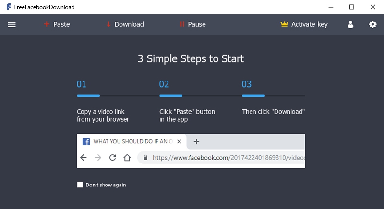The image size is (384, 209).
Task: Maximize the FreeFacebookDownload window
Action: tap(352, 7)
